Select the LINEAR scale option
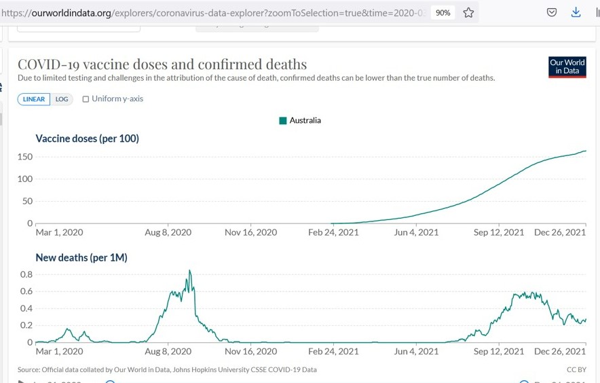Image resolution: width=600 pixels, height=383 pixels. click(x=34, y=99)
